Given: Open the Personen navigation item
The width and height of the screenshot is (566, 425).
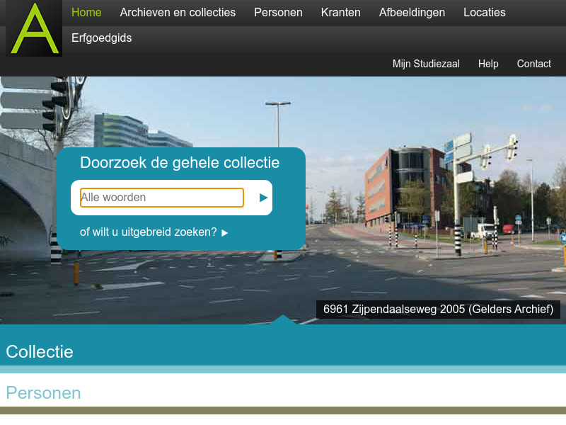Looking at the screenshot, I should click(x=278, y=12).
